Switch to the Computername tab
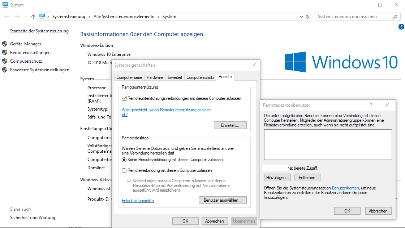Image resolution: width=405 pixels, height=228 pixels. (129, 77)
